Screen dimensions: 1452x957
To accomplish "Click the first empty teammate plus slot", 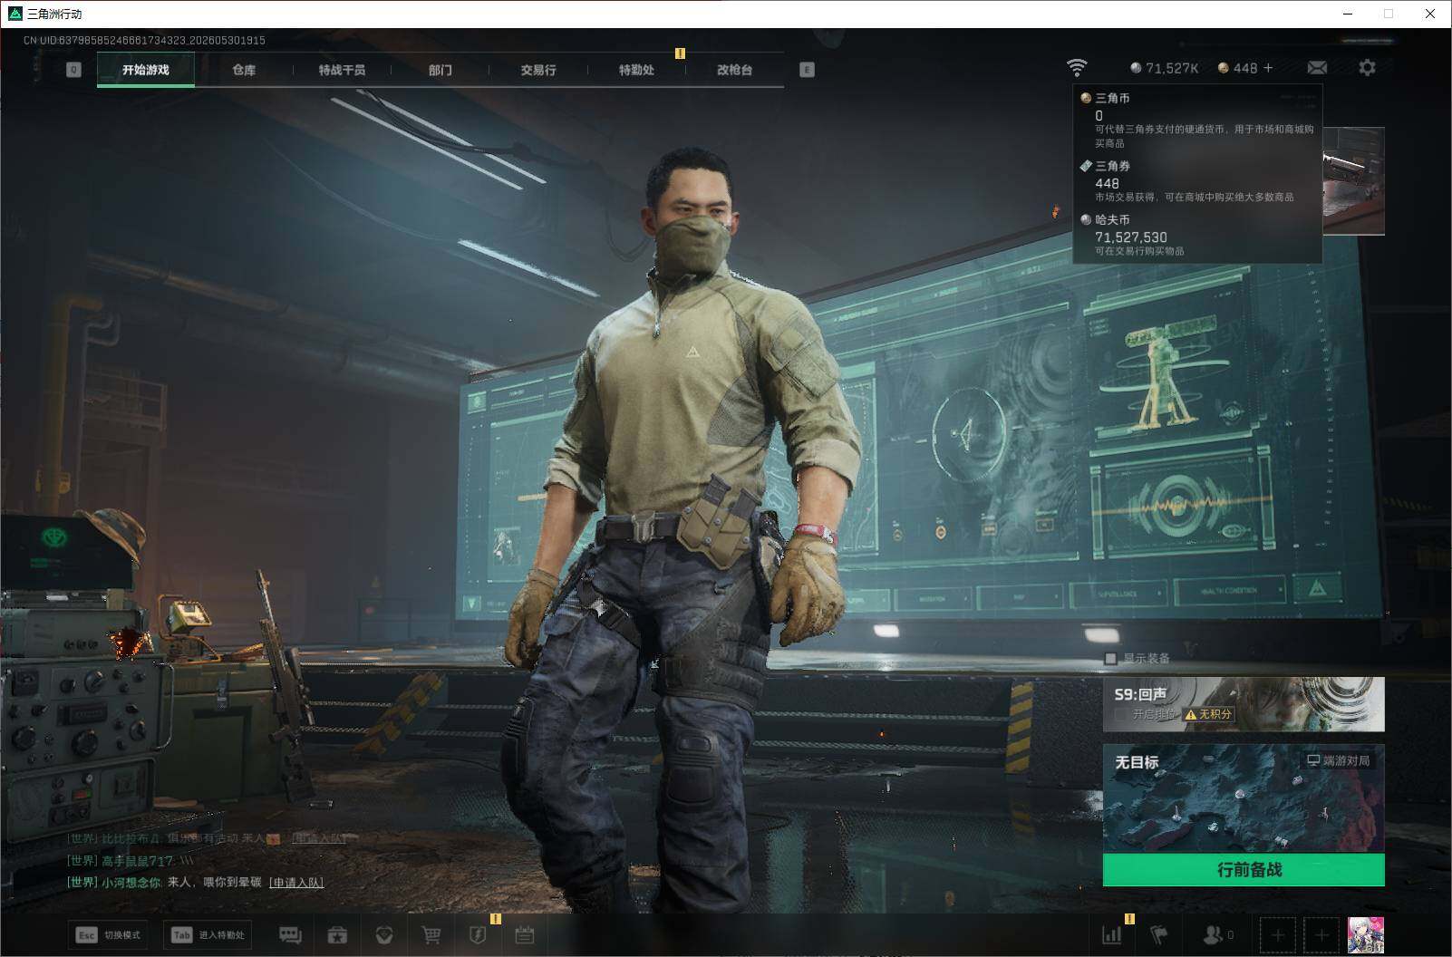I will pyautogui.click(x=1277, y=935).
